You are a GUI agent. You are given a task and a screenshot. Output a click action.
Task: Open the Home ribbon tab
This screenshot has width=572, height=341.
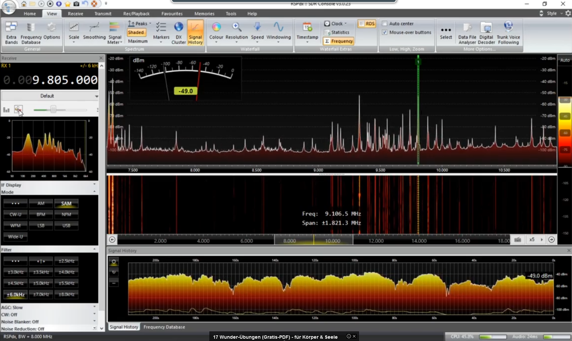click(30, 14)
